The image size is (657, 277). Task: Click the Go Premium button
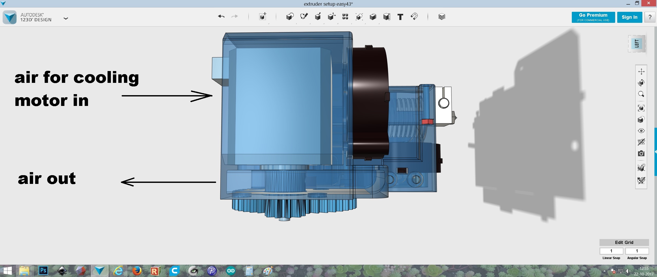point(593,17)
